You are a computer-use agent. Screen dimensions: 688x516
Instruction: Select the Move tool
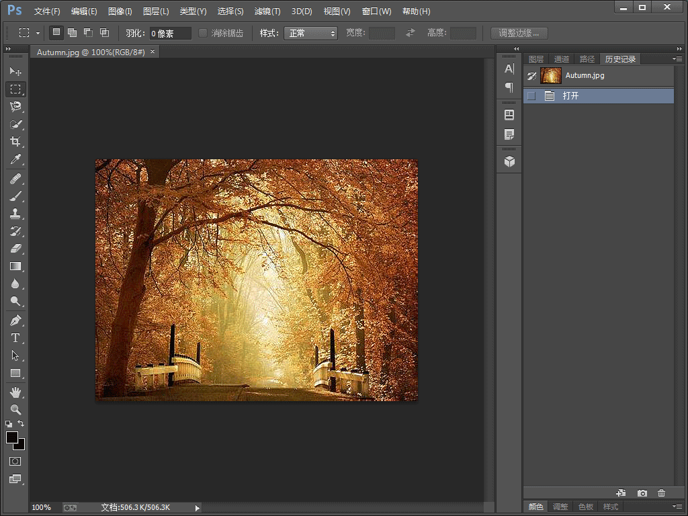pos(15,71)
